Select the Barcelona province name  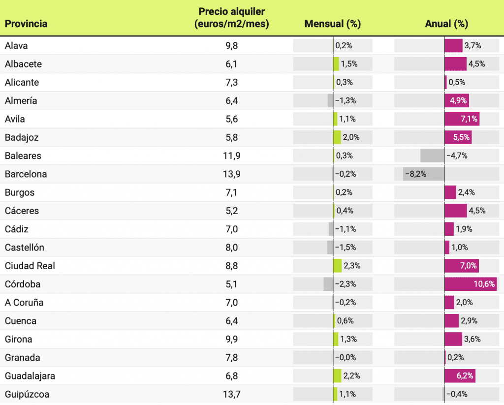click(x=26, y=174)
